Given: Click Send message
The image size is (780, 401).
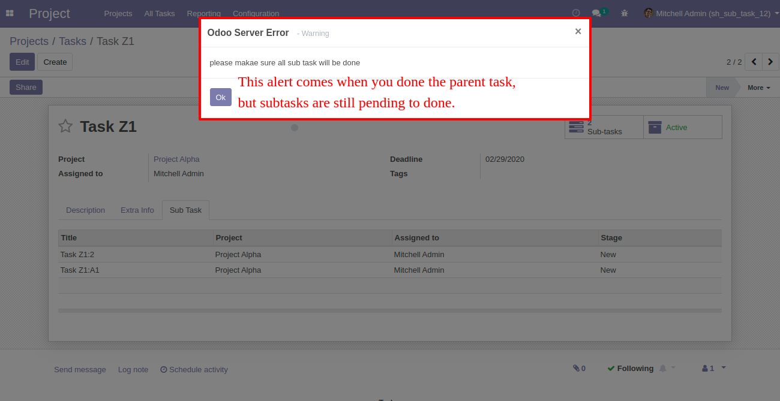Looking at the screenshot, I should (80, 369).
